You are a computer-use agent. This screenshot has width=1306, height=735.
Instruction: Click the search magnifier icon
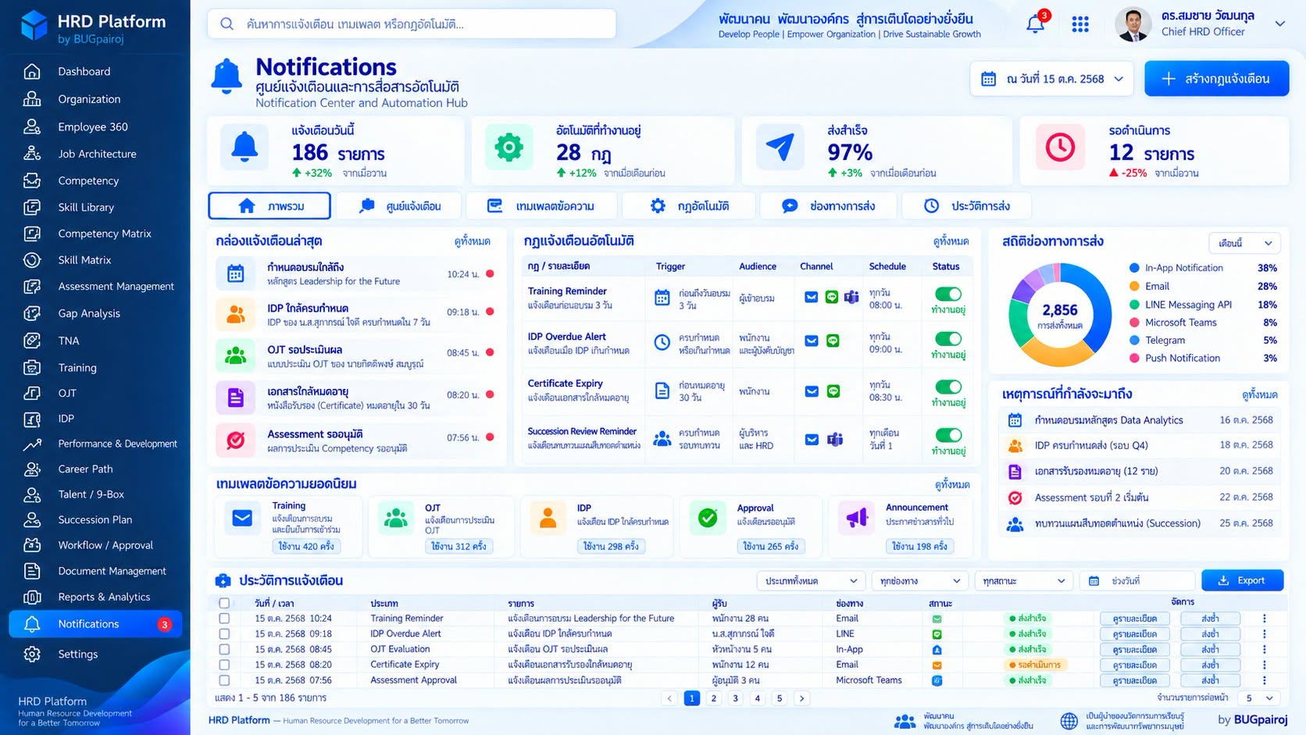[227, 24]
